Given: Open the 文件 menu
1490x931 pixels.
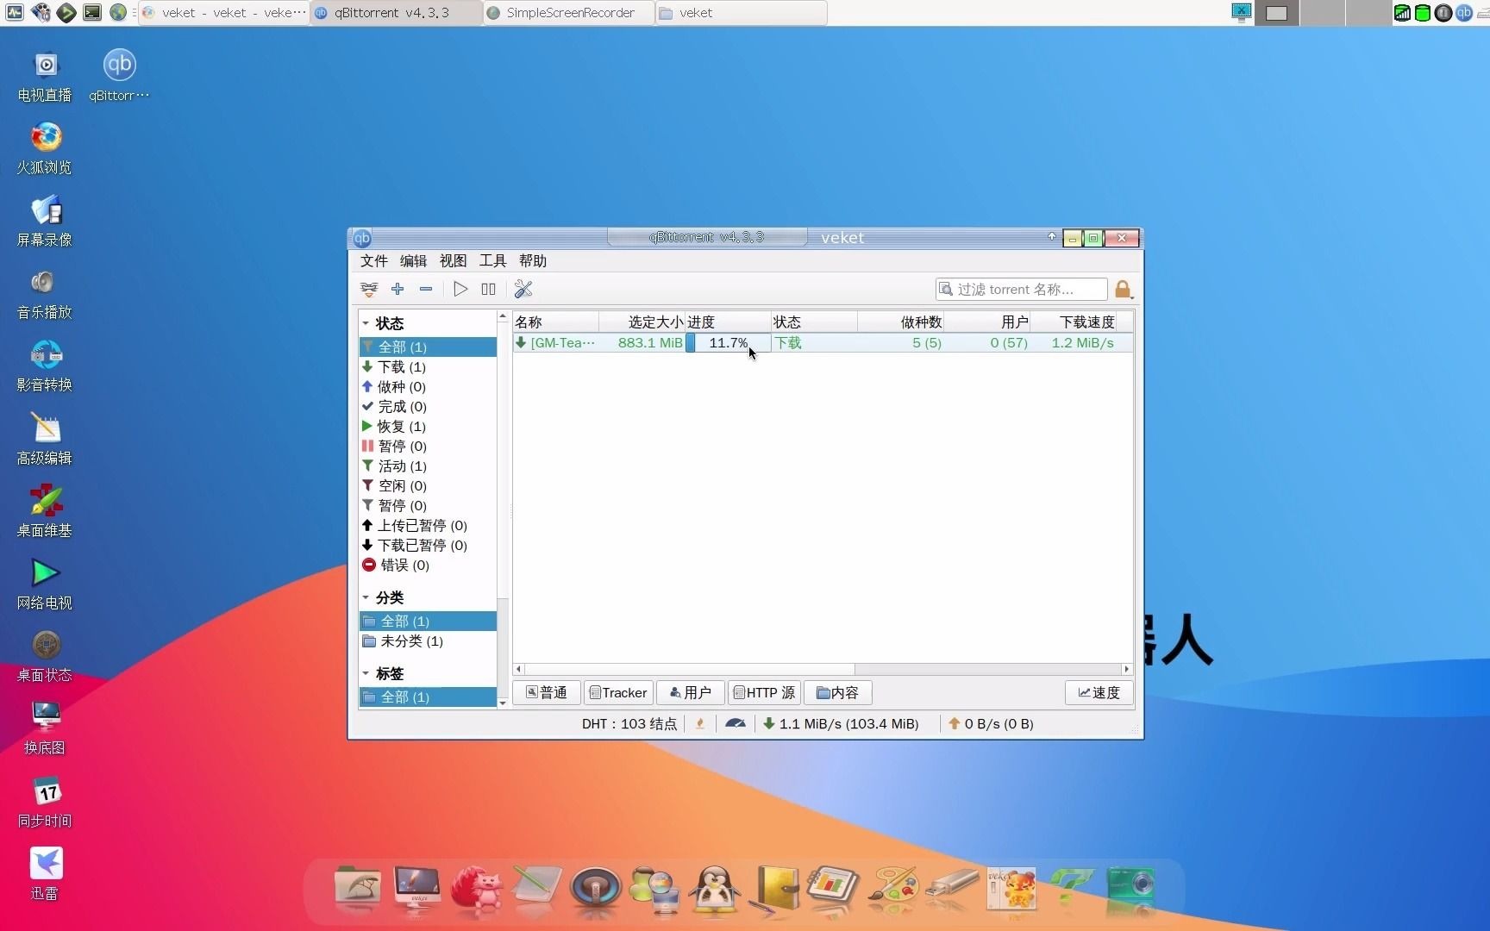Looking at the screenshot, I should (374, 260).
